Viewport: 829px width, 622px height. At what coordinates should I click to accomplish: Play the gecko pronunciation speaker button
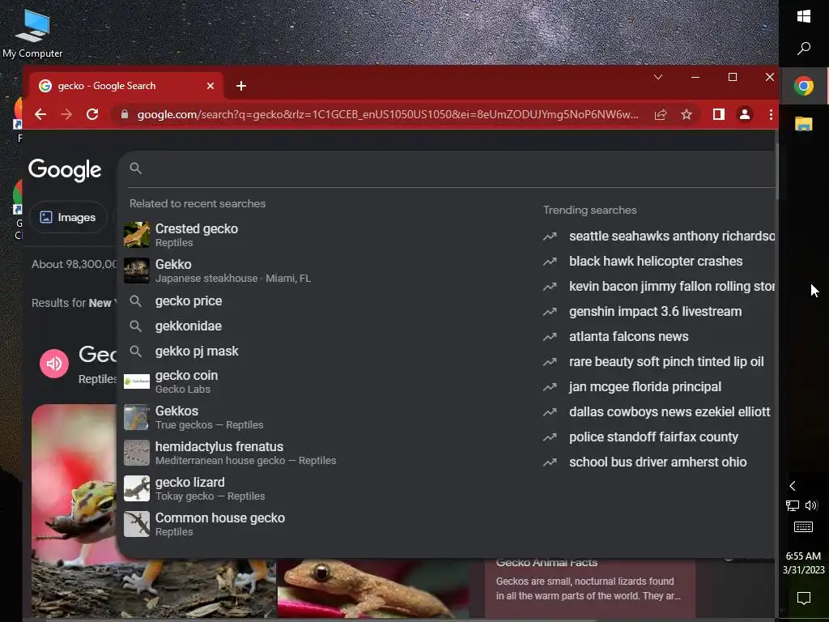(x=54, y=364)
